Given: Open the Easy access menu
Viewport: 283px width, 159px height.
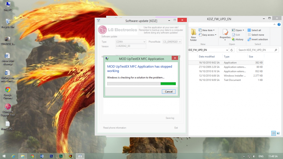Looking at the screenshot, I should [207, 35].
